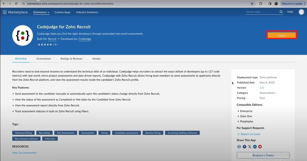Viewport: 307px width, 161px height.
Task: Open the Chrome three-dot menu
Action: (304, 4)
